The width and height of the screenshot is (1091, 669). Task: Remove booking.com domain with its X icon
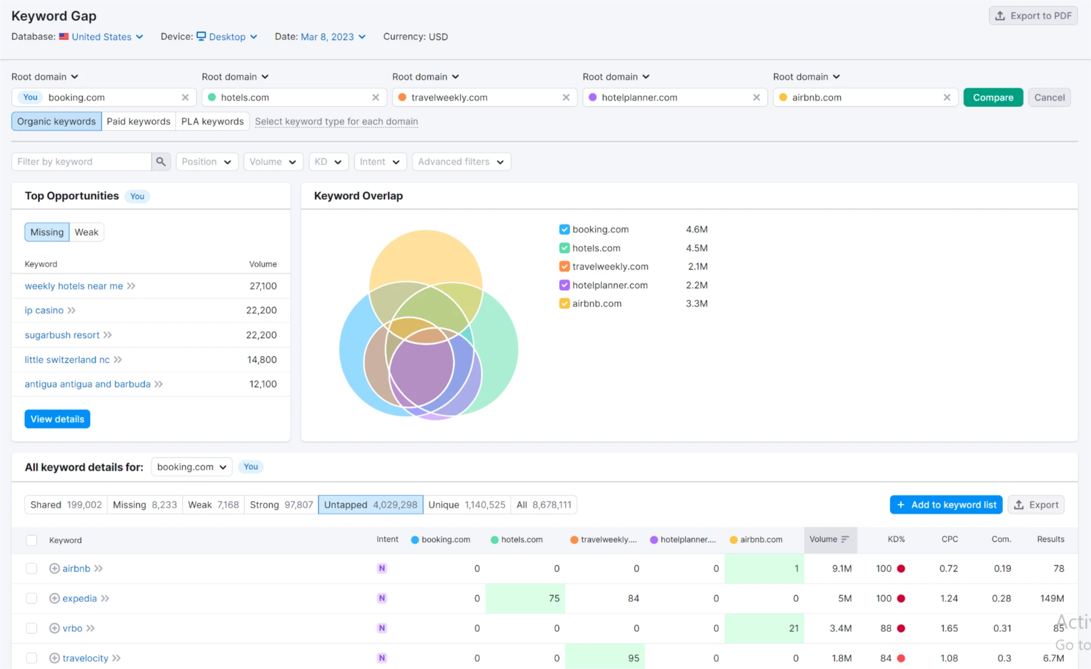(x=185, y=97)
